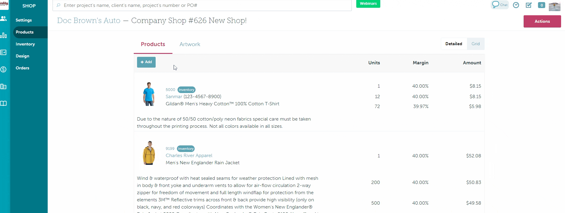Click the dollar sign icon in the sidebar
This screenshot has width=565, height=213.
point(4,69)
